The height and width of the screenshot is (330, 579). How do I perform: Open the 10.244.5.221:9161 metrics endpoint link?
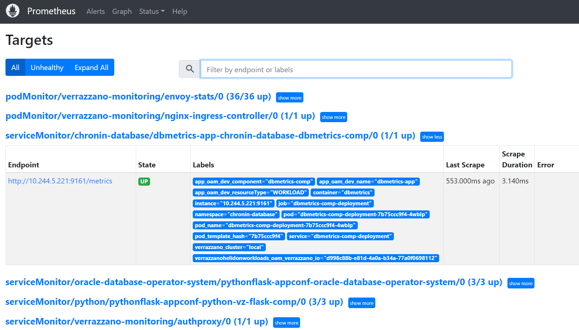tap(60, 181)
